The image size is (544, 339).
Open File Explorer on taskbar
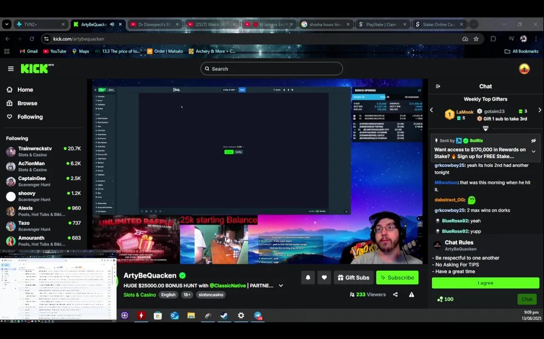191,315
